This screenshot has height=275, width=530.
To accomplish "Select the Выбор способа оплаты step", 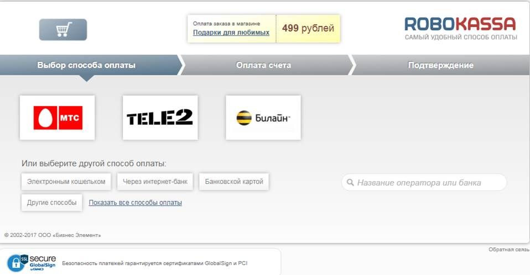I will 86,65.
